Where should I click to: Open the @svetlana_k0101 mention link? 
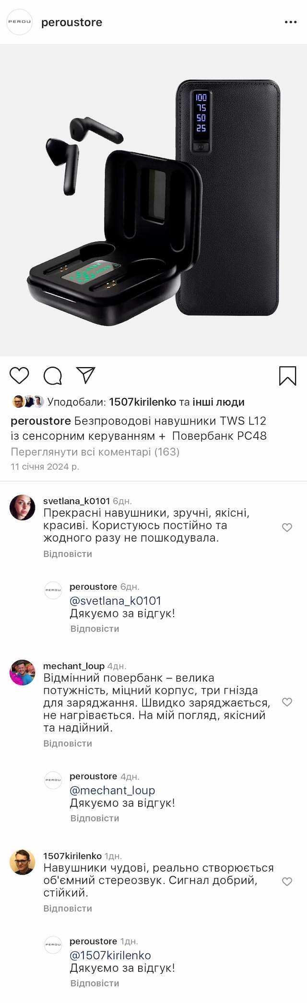point(116,601)
